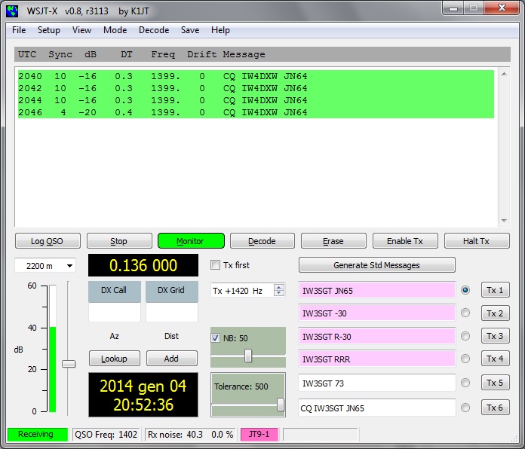
Task: Decrease Tx frequency with down arrow
Action: pos(278,293)
